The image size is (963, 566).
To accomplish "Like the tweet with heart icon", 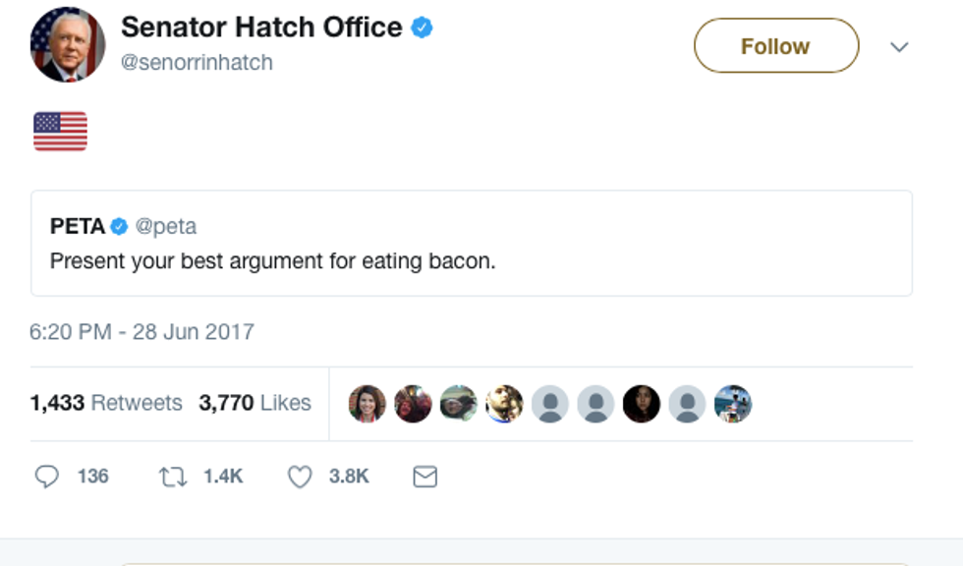I will [300, 477].
